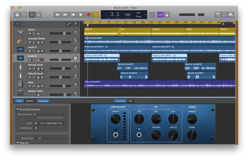Screen dimensions: 248x159
Task: Open the Library panel button
Action: point(17,15)
